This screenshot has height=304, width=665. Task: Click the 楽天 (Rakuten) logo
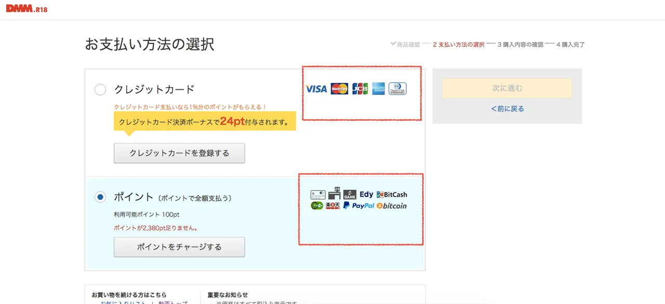coord(333,206)
